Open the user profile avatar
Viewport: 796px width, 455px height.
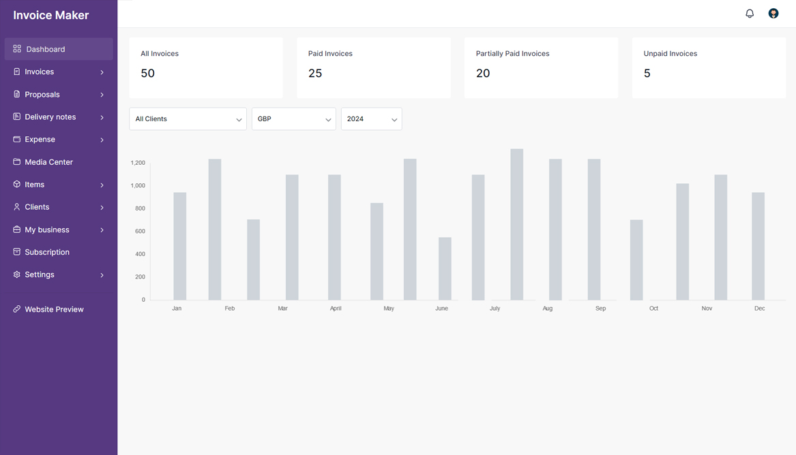(773, 14)
